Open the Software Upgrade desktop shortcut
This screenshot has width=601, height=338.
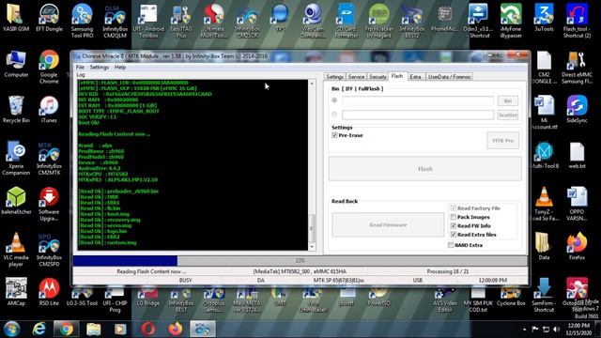pos(49,204)
